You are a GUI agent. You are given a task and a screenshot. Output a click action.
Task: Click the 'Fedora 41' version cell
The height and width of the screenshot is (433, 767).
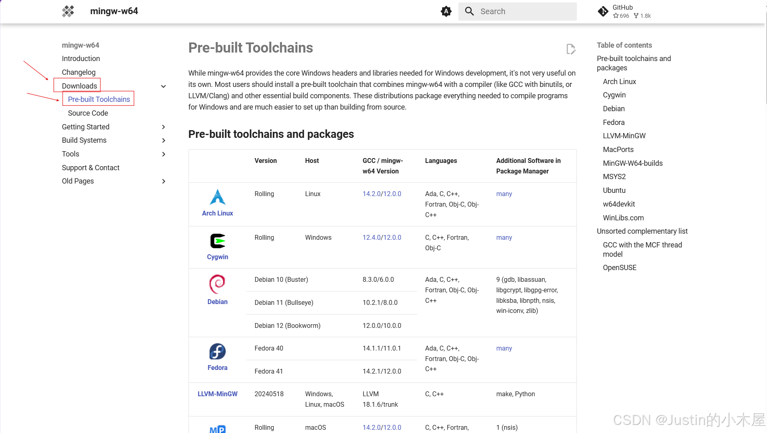click(x=269, y=371)
